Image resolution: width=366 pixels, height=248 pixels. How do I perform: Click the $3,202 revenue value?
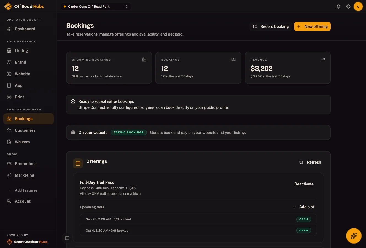click(x=262, y=68)
